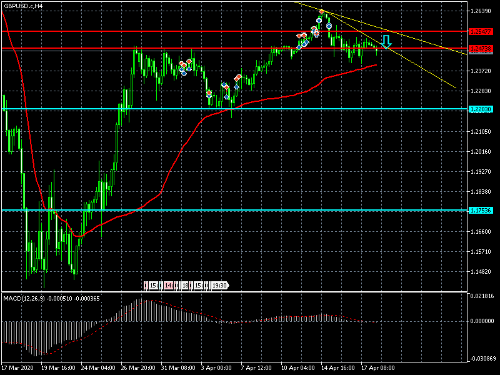500x375 pixels.
Task: Click the trade arrow at chart peak
Action: pos(321,12)
